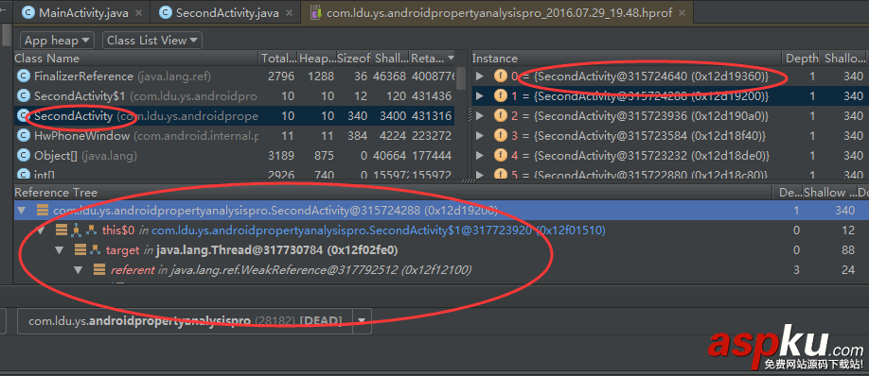This screenshot has height=376, width=869.
Task: Select the target in java.lang.Thread@317730784 row
Action: (440, 250)
